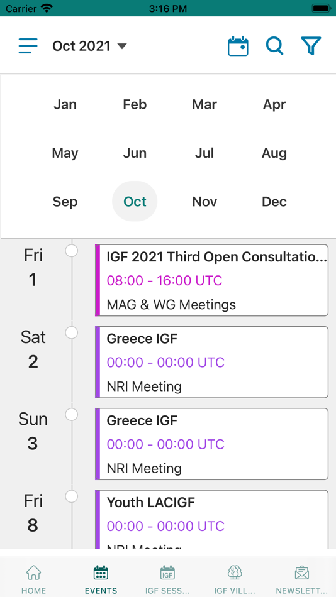
Task: Open the search magnifier icon
Action: click(x=274, y=46)
